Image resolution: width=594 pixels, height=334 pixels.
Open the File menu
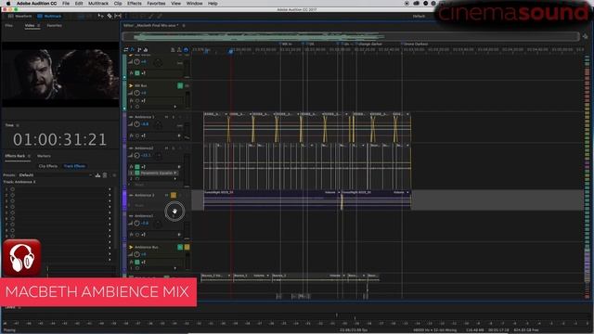coord(66,4)
